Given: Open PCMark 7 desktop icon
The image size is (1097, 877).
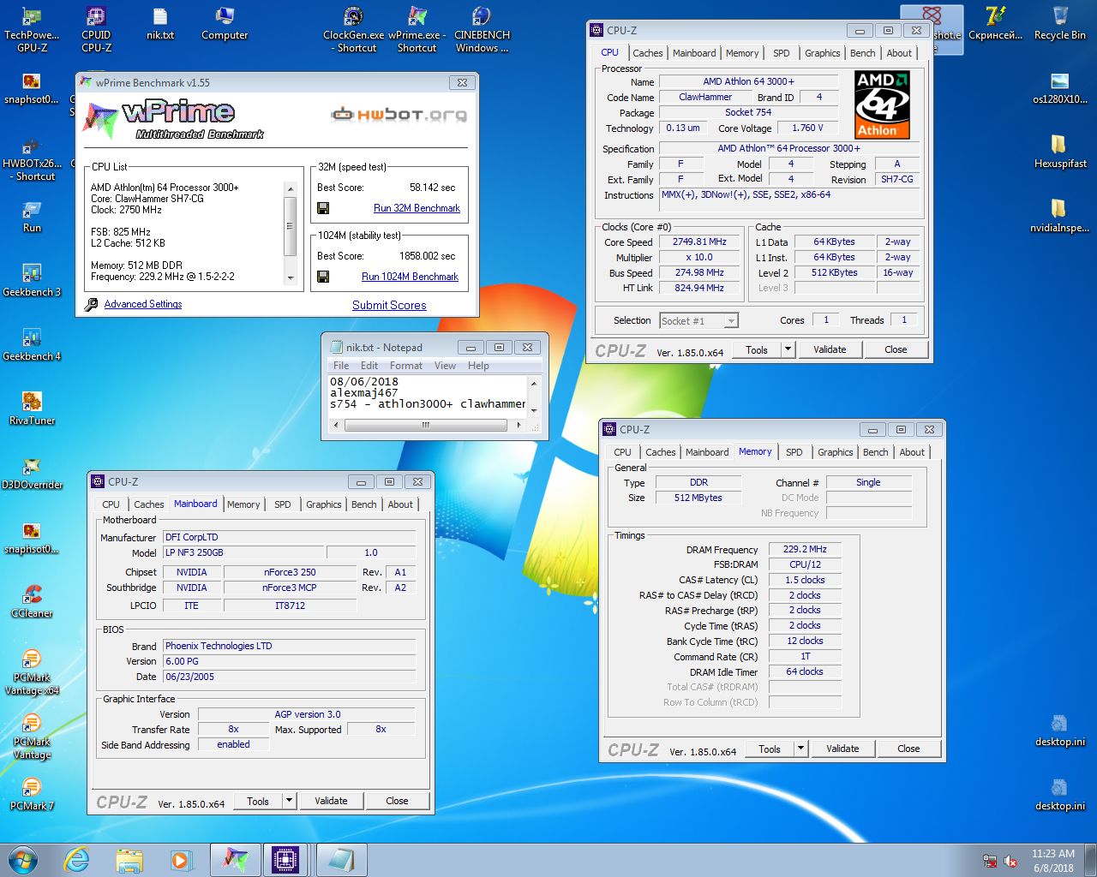Looking at the screenshot, I should point(32,794).
